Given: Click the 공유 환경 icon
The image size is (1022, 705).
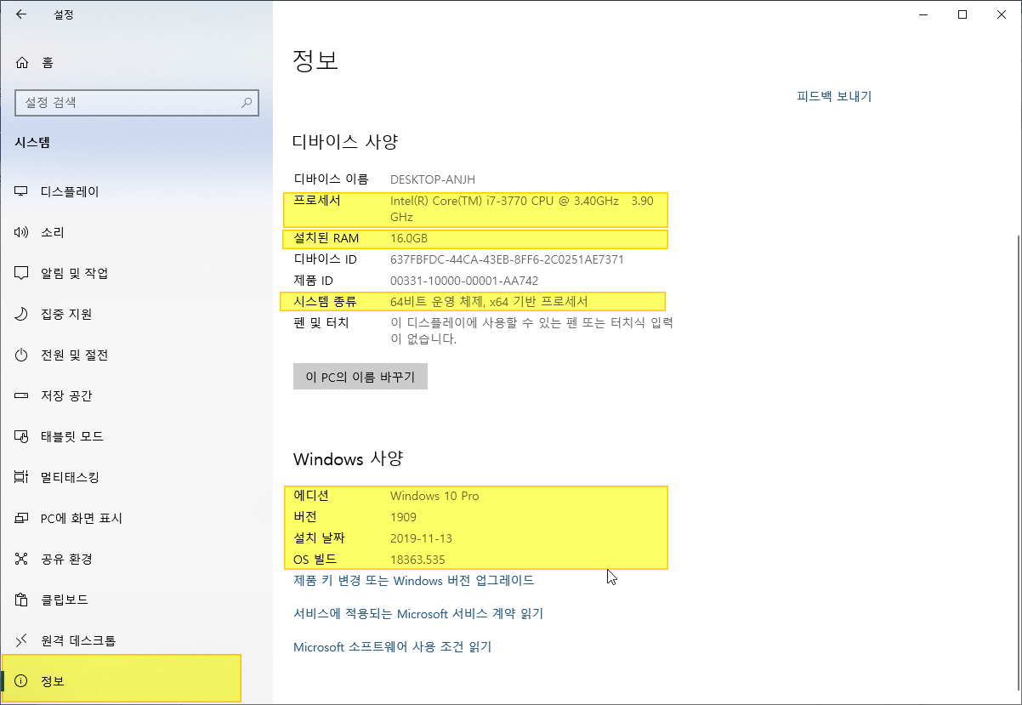Looking at the screenshot, I should 22,559.
